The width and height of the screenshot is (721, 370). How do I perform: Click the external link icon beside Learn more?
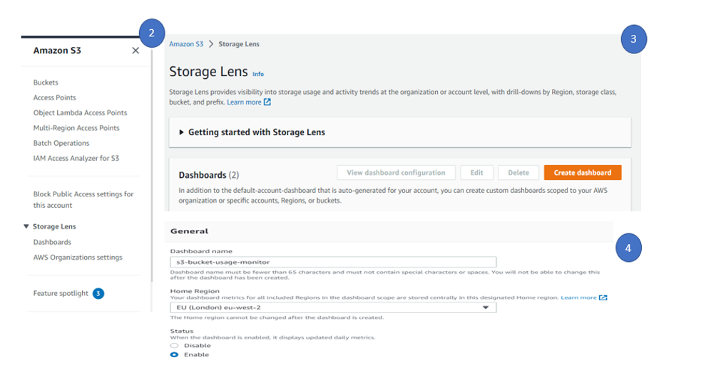pyautogui.click(x=267, y=102)
